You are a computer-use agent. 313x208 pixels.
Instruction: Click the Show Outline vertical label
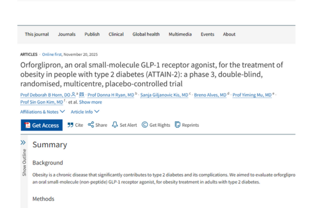[x=24, y=163]
